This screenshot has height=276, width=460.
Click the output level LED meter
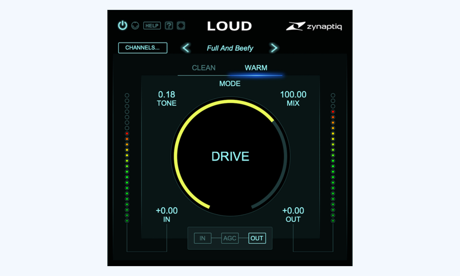333,158
